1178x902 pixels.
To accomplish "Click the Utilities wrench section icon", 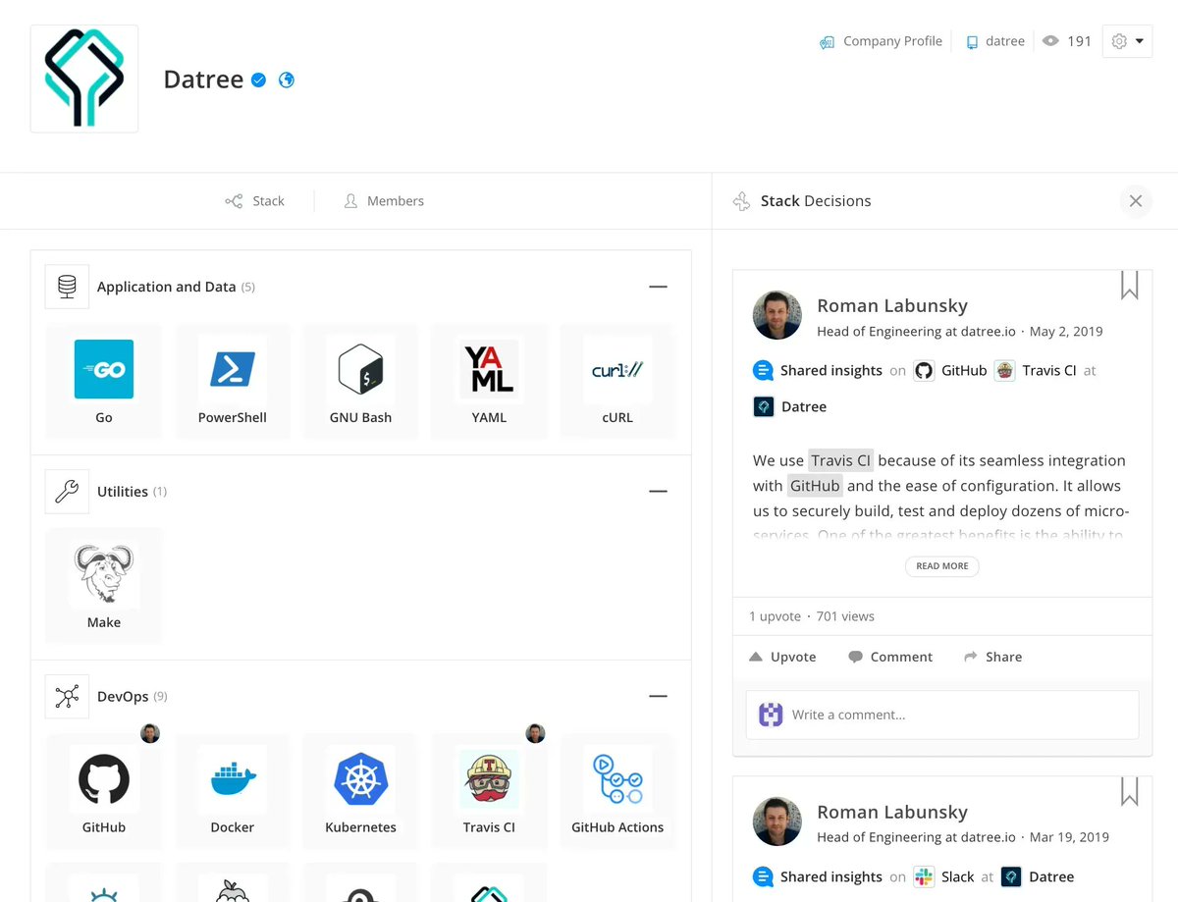I will tap(67, 491).
